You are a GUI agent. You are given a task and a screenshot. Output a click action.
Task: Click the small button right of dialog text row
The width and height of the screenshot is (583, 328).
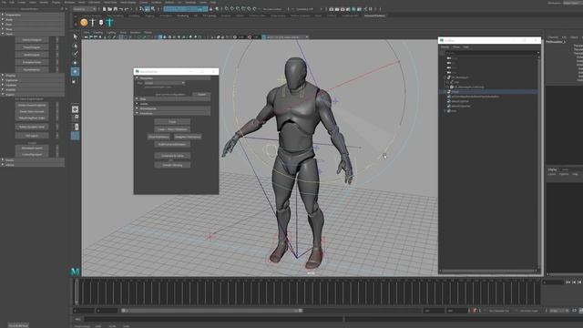tap(202, 95)
